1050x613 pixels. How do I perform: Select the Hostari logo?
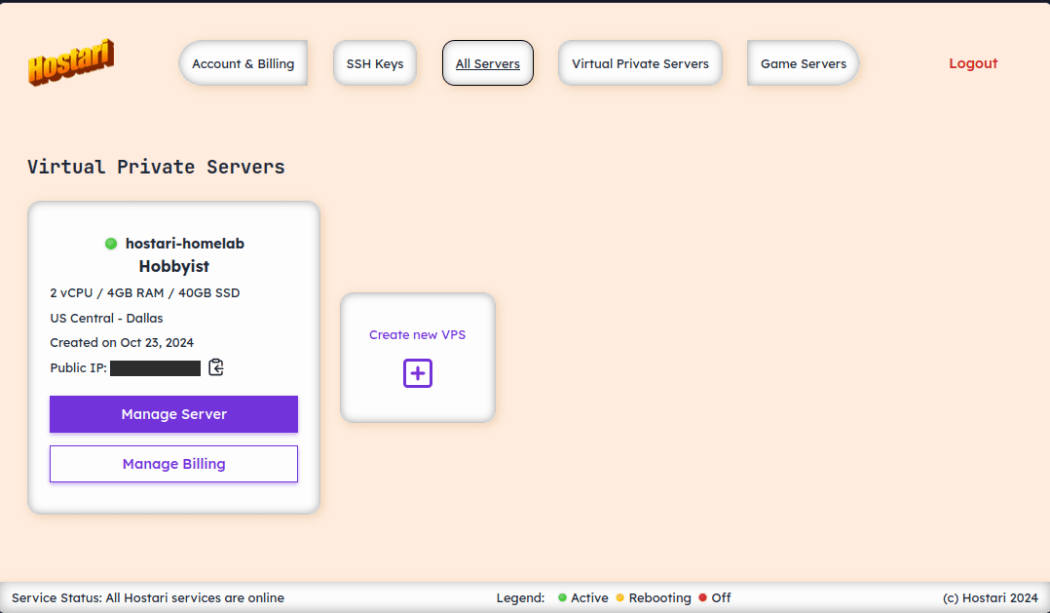coord(70,60)
